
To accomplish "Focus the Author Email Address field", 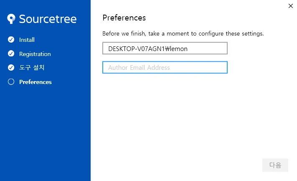I will tap(165, 67).
